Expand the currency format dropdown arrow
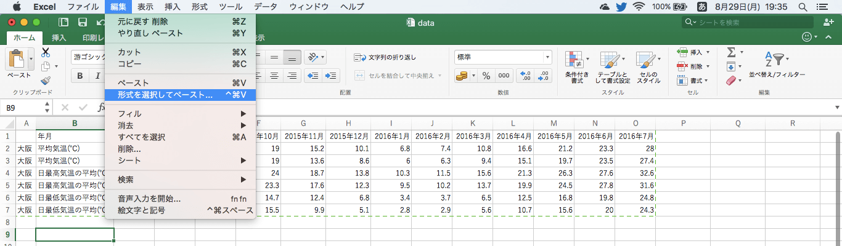Viewport: 842px width, 246px height. 473,76
